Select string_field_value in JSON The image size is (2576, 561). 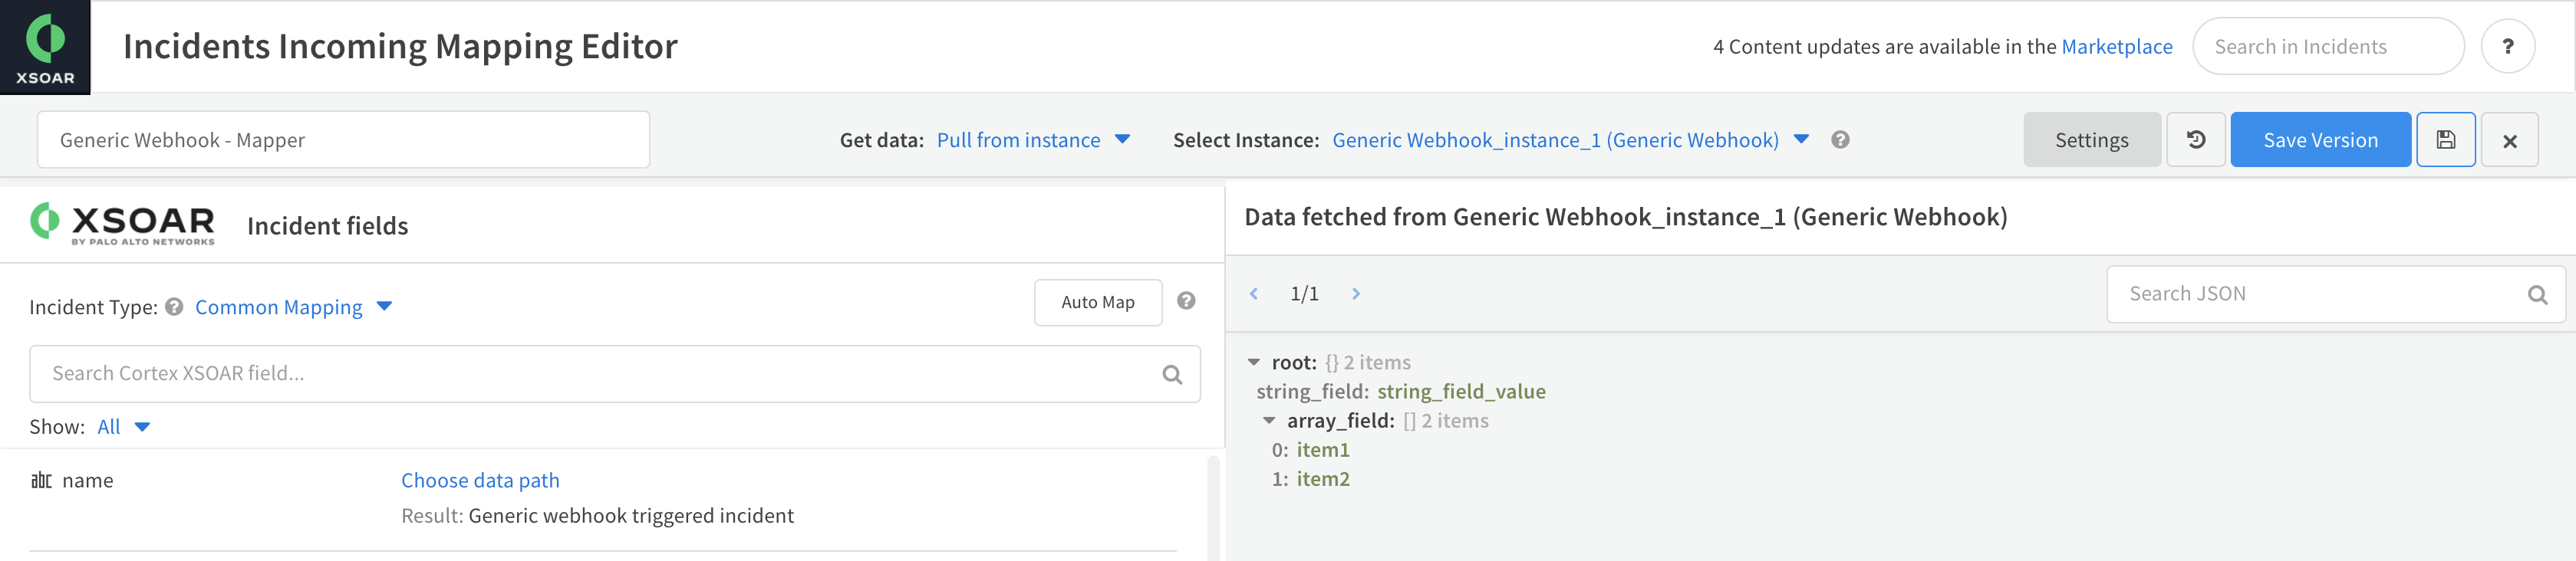point(1461,392)
